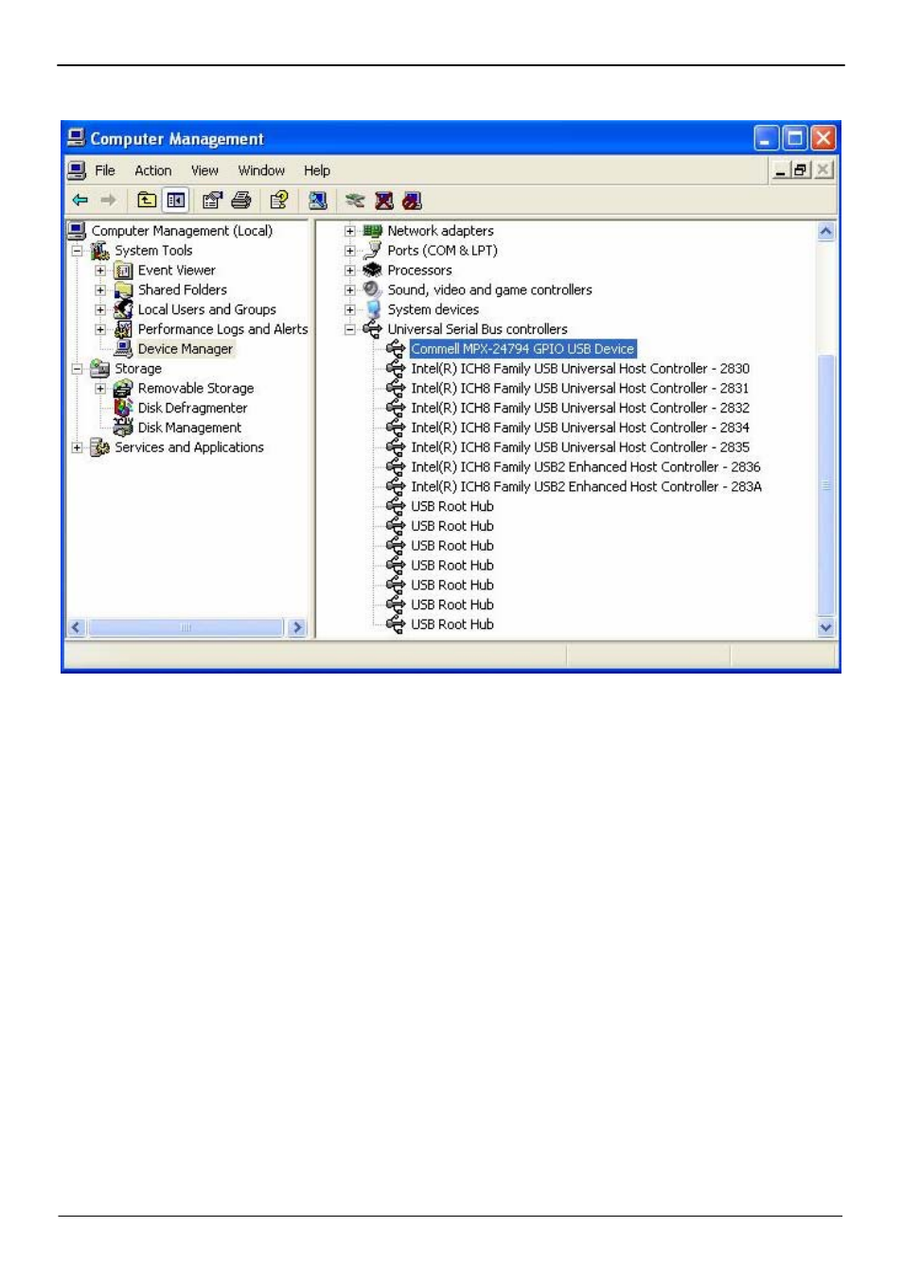Screen dimensions: 903x1279
Task: Expand the Network adapters node
Action: [350, 231]
